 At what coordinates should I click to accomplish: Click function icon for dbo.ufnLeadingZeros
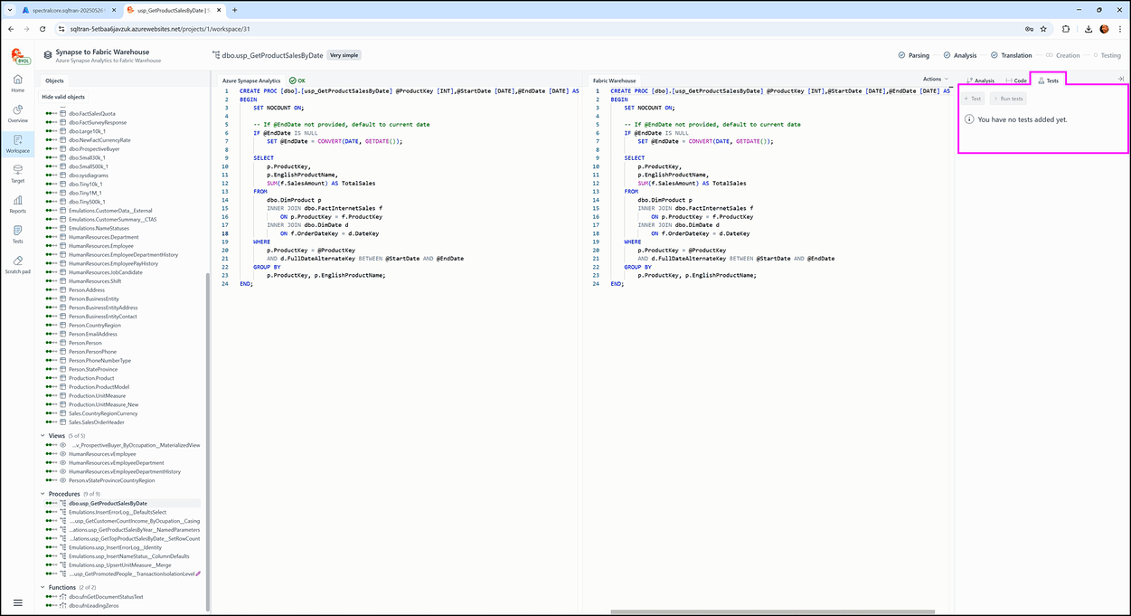[x=63, y=605]
